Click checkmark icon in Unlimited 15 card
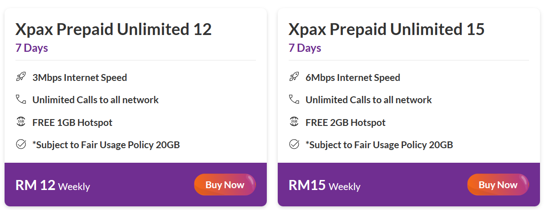Viewport: 545px width, 210px height. coord(294,145)
